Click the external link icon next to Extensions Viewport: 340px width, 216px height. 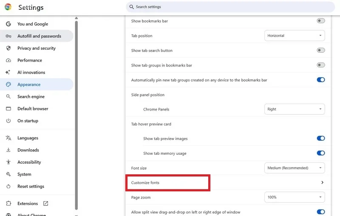[45, 203]
